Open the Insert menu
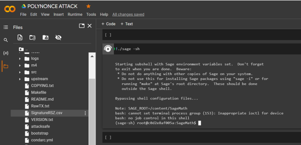The width and height of the screenshot is (301, 145). pyautogui.click(x=58, y=14)
